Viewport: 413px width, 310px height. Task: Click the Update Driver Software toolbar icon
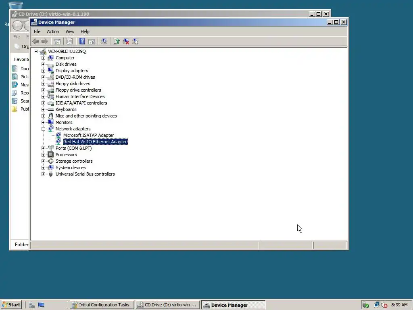pyautogui.click(x=117, y=42)
